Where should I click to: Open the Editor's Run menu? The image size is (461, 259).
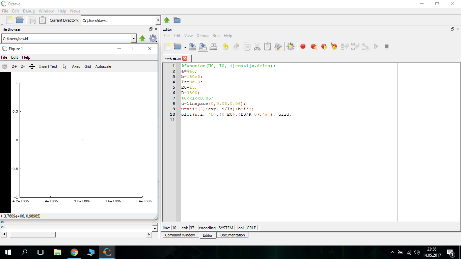pos(216,36)
